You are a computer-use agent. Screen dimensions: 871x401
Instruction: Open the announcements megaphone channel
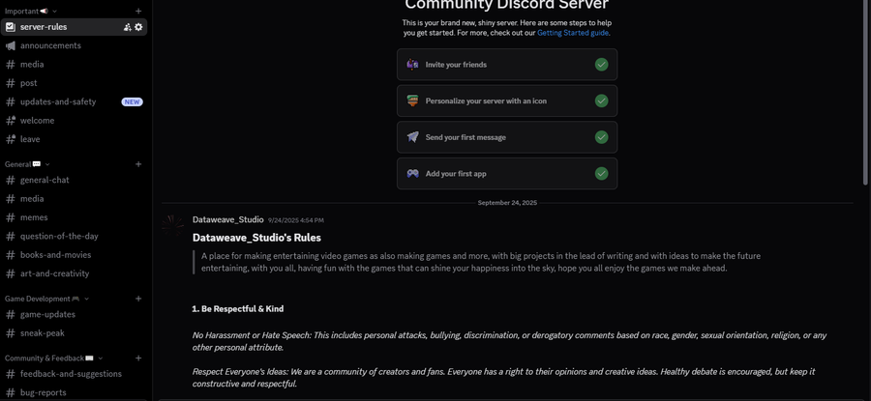[x=50, y=45]
